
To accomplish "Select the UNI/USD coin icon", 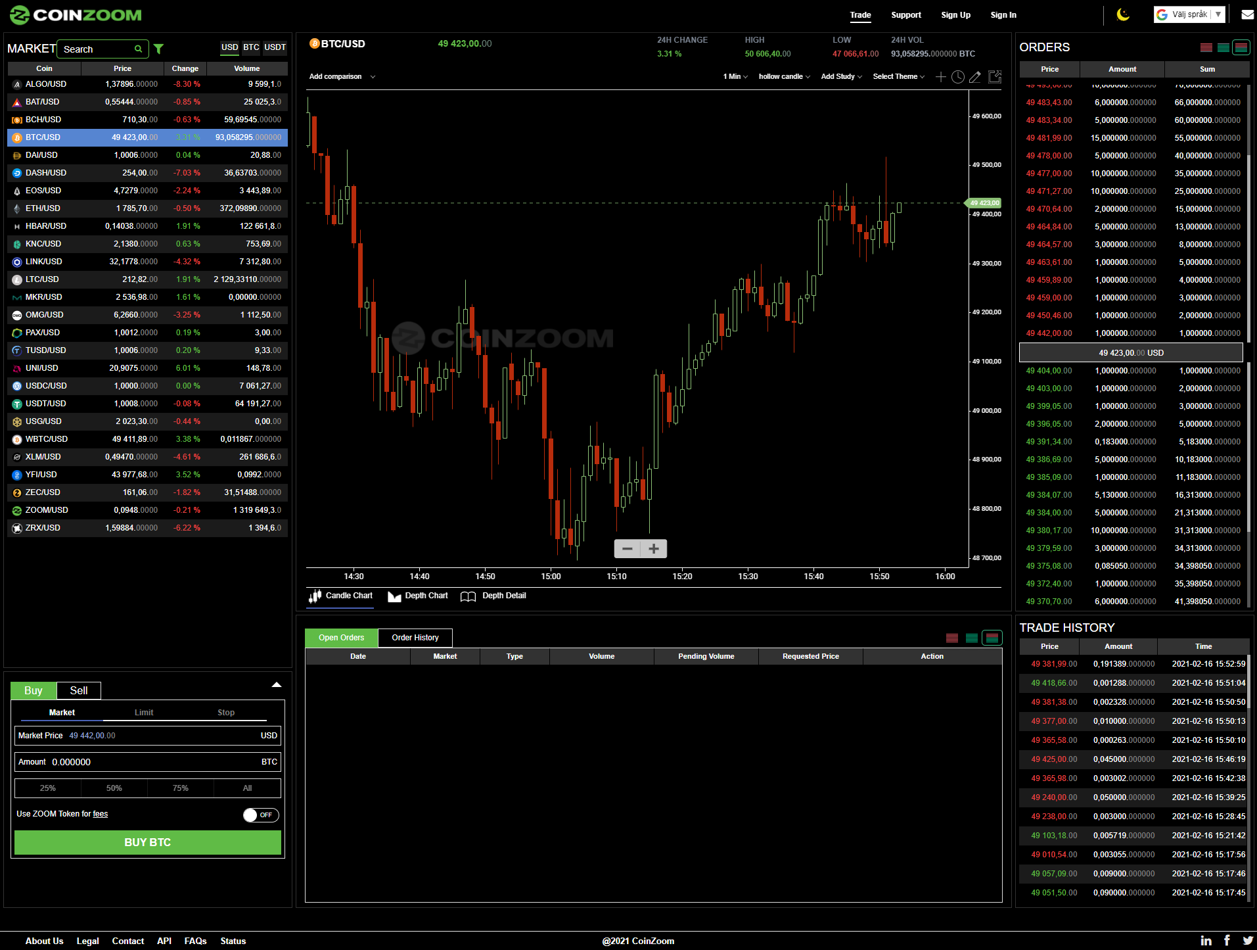I will (x=17, y=368).
